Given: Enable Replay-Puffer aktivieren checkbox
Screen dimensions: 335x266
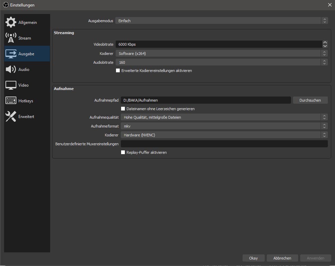Looking at the screenshot, I should click(123, 152).
